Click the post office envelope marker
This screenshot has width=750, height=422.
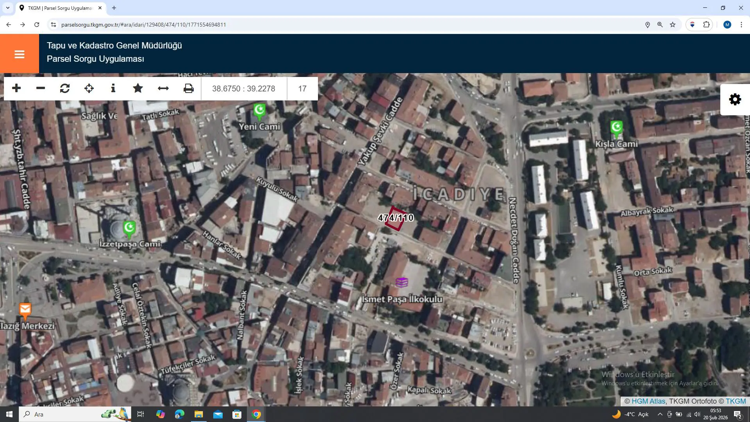pyautogui.click(x=25, y=311)
